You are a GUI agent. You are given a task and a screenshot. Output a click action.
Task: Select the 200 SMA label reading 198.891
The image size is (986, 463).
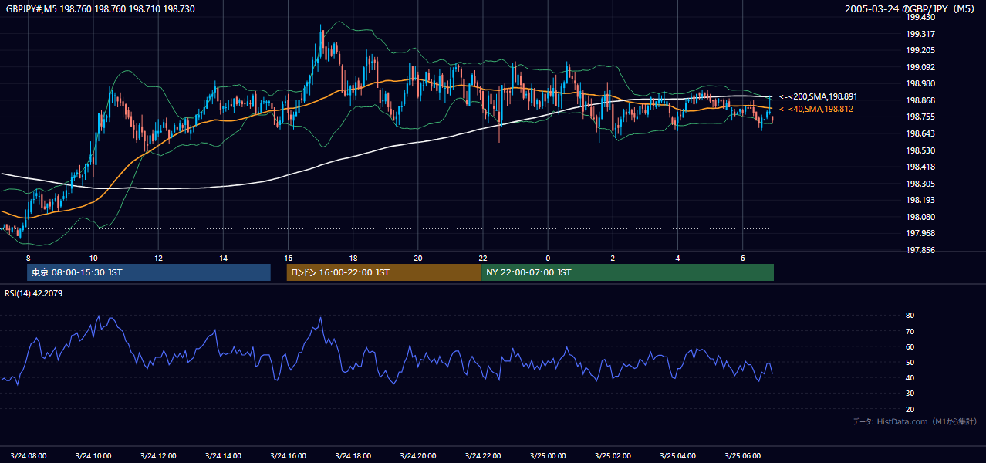(818, 96)
